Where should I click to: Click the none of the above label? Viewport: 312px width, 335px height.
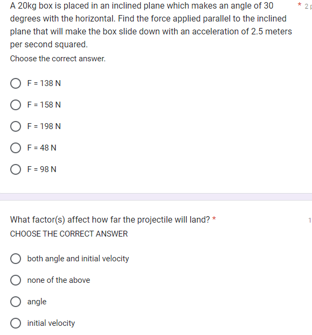[x=59, y=280]
